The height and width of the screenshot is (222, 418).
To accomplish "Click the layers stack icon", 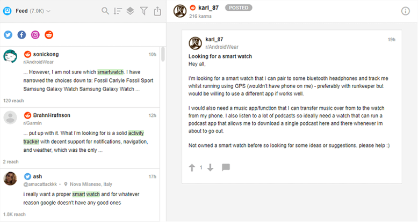I will click(131, 11).
